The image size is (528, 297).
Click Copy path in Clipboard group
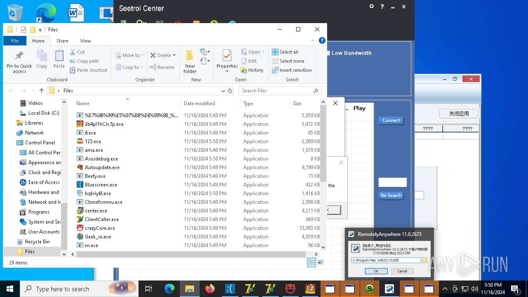pyautogui.click(x=84, y=61)
